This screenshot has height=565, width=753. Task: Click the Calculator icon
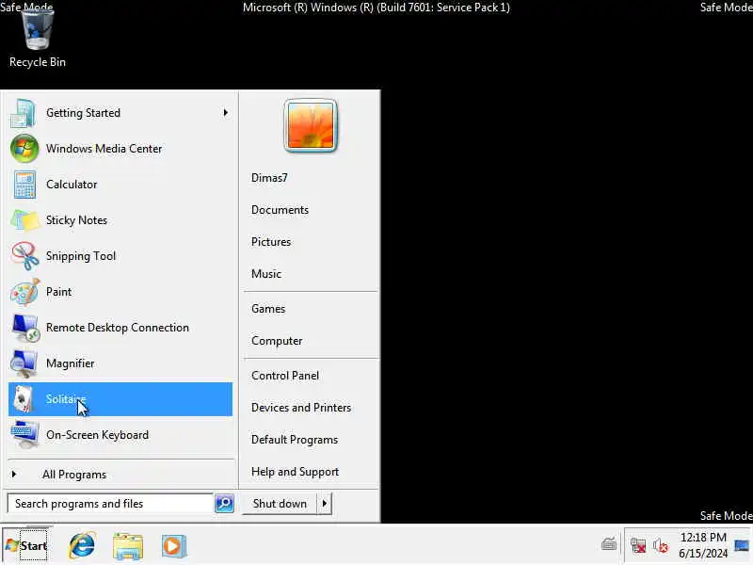tap(24, 185)
